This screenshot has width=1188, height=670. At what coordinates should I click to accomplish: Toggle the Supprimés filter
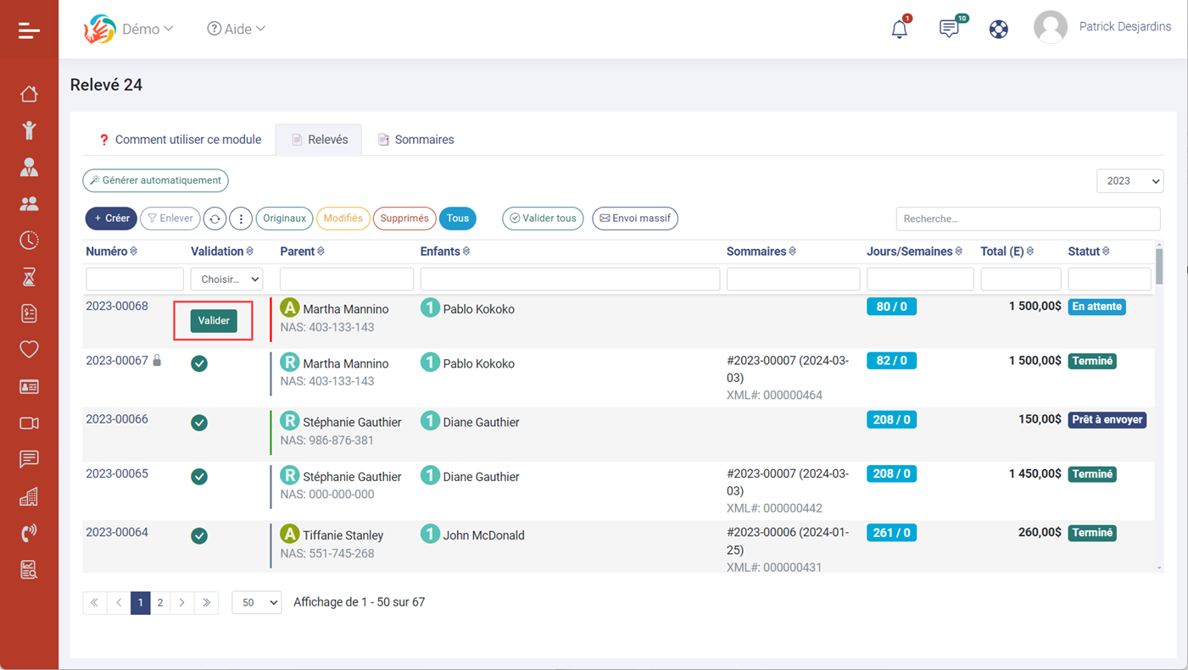tap(404, 219)
